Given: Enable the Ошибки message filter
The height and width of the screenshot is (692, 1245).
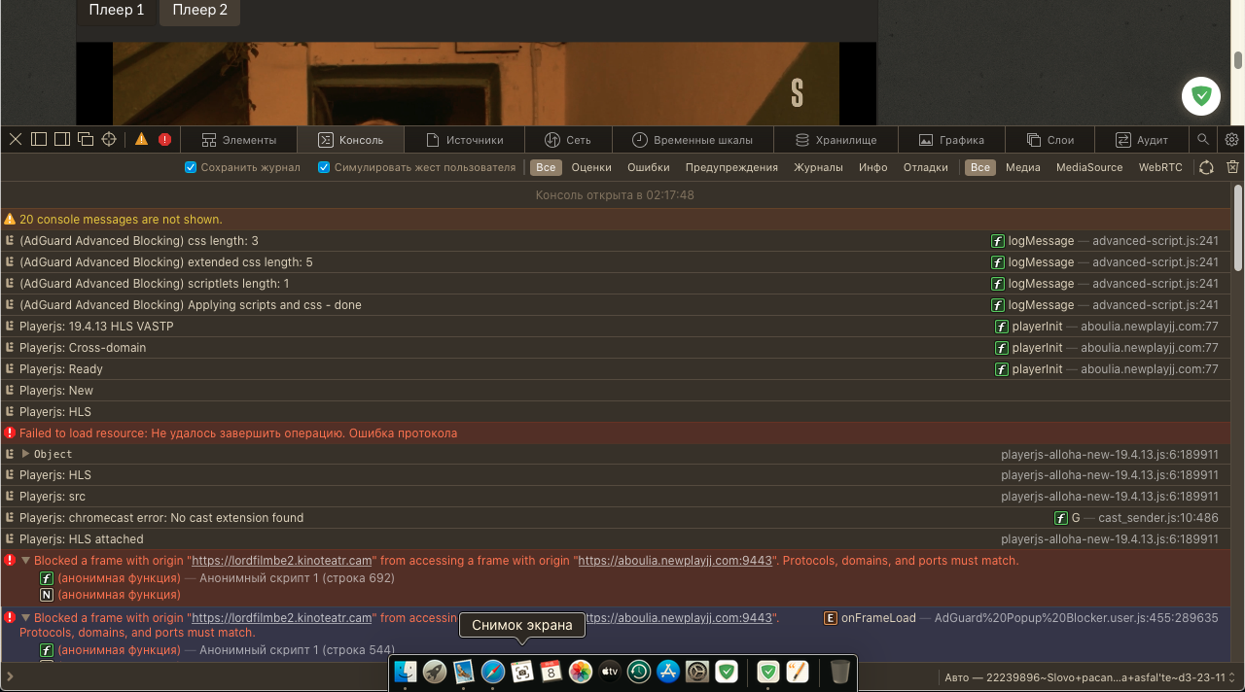Looking at the screenshot, I should click(x=648, y=167).
